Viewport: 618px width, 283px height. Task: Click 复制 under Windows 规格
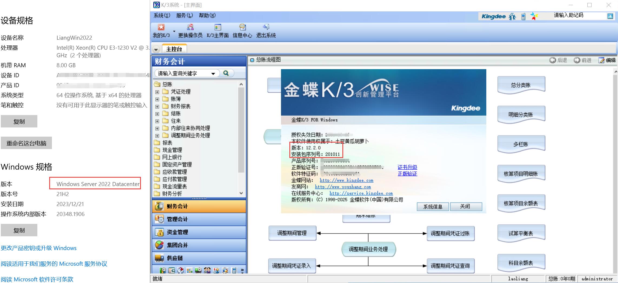coord(19,230)
